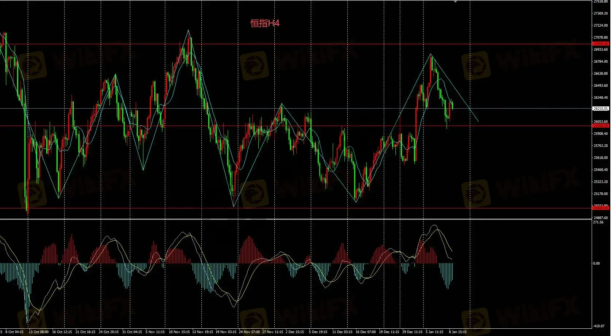The height and width of the screenshot is (336, 611).
Task: Click time axis label 16 Dec 07:00
Action: 366,332
